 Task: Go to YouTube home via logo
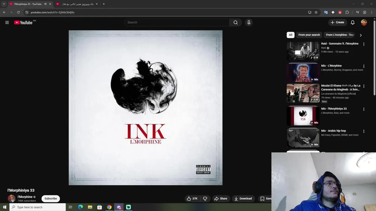(x=23, y=23)
